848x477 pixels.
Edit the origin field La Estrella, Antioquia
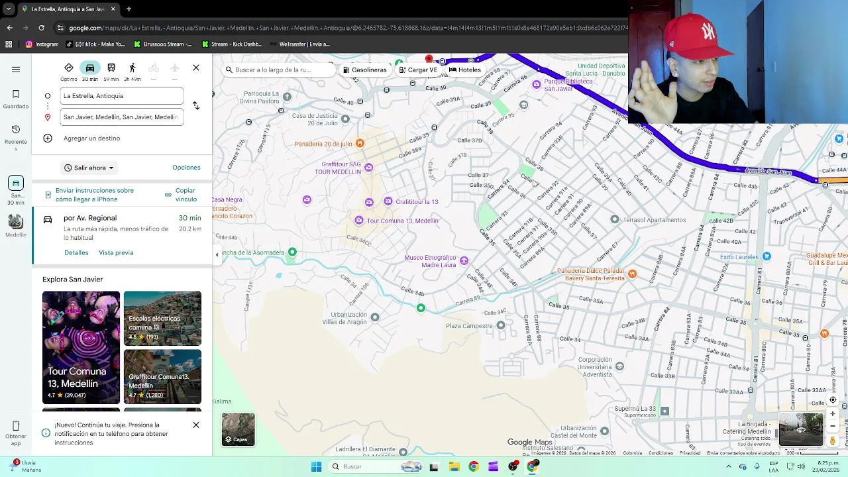pyautogui.click(x=121, y=96)
